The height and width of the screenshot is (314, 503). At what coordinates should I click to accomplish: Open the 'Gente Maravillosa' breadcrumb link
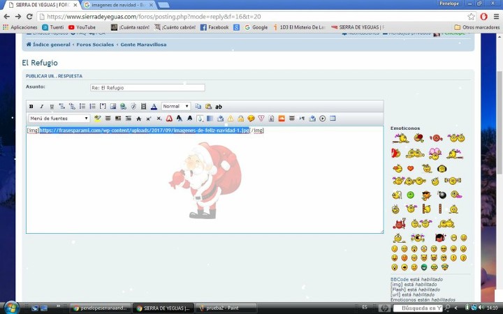[143, 45]
